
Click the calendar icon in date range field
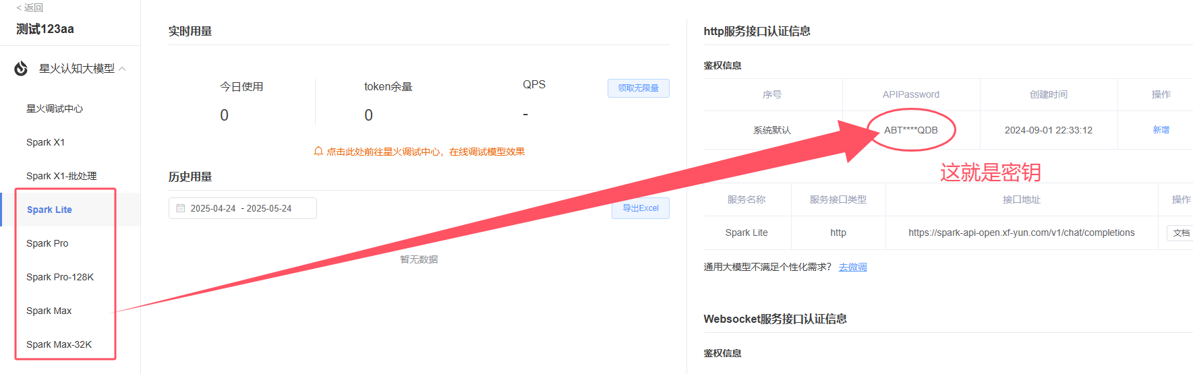[x=181, y=208]
